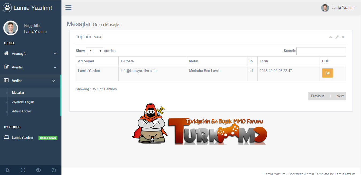Close the Toplam panel with X
This screenshot has width=361, height=175.
[x=343, y=37]
